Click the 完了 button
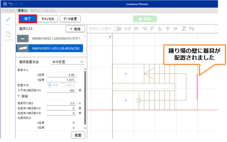The image size is (227, 142). pyautogui.click(x=28, y=19)
